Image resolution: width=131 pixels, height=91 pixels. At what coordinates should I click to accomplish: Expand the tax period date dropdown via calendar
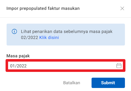(x=119, y=66)
